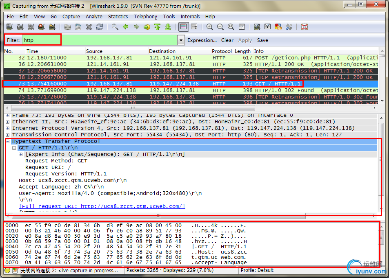Viewport: 389px width, 278px height.
Task: Open the capture interfaces list icon
Action: click(10, 27)
